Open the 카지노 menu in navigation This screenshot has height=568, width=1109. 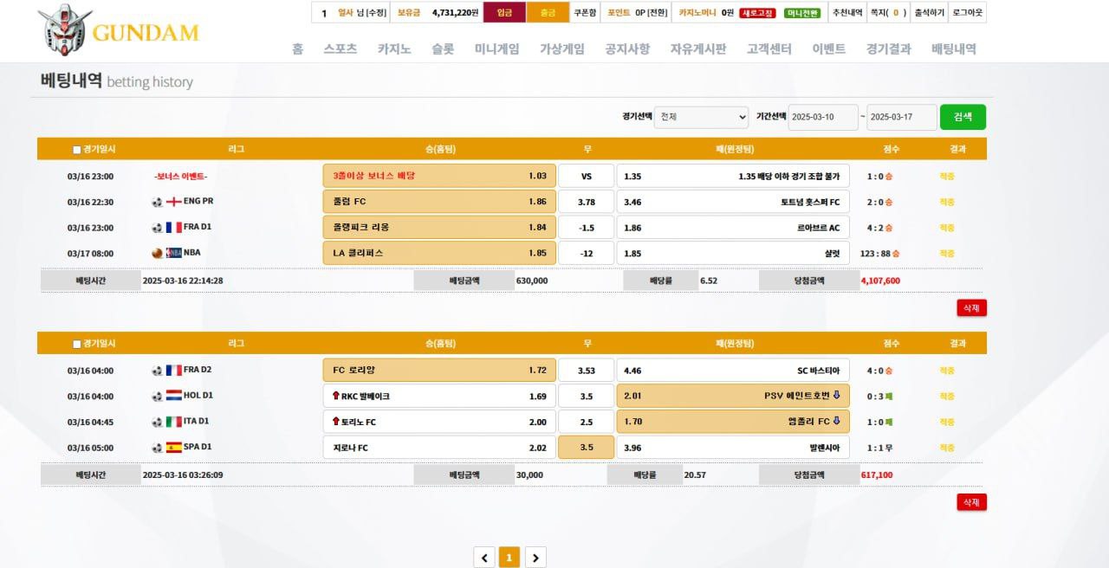394,49
